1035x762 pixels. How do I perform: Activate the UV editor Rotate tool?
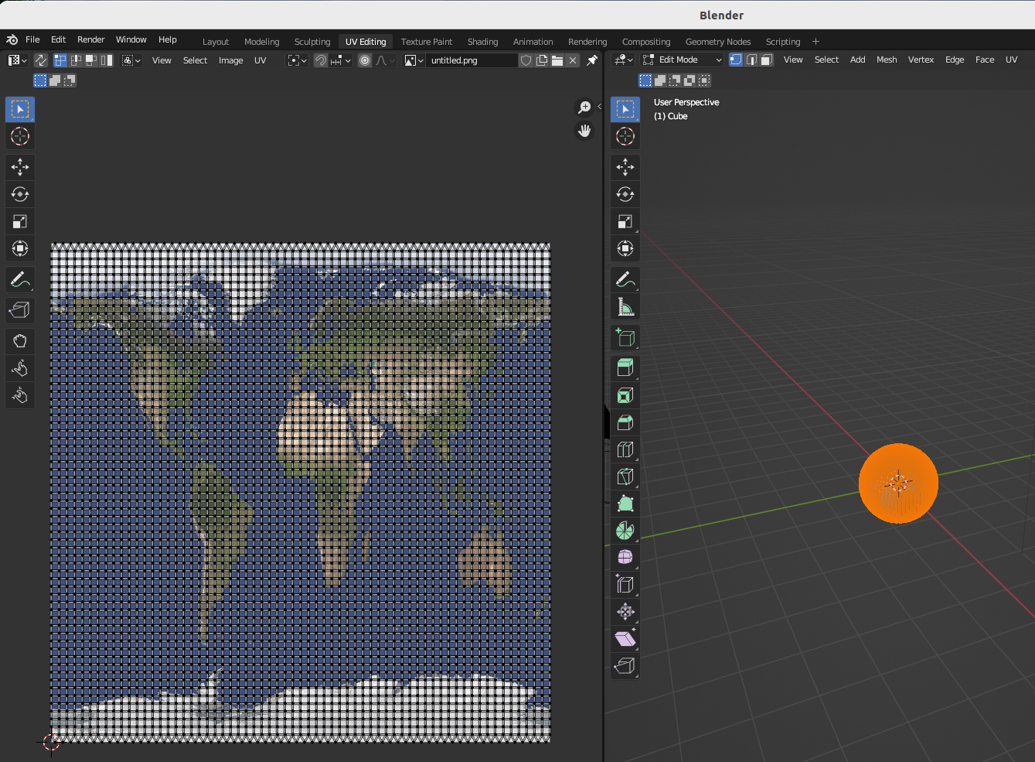click(20, 194)
